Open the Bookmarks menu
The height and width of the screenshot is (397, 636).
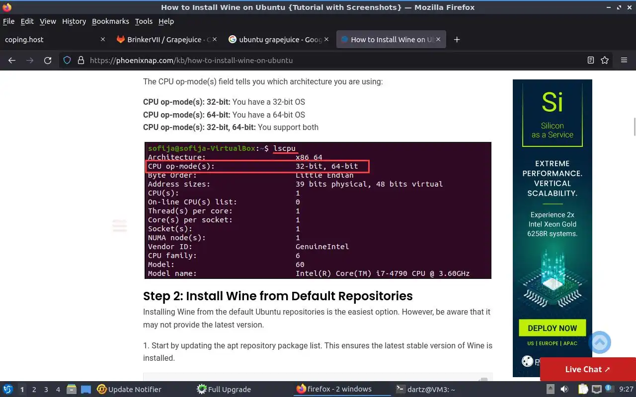pyautogui.click(x=110, y=21)
